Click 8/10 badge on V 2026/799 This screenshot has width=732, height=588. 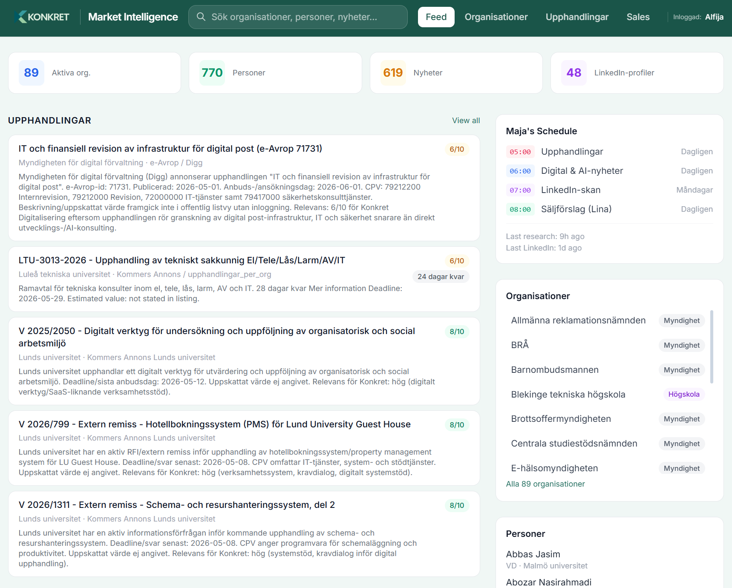[x=457, y=425]
